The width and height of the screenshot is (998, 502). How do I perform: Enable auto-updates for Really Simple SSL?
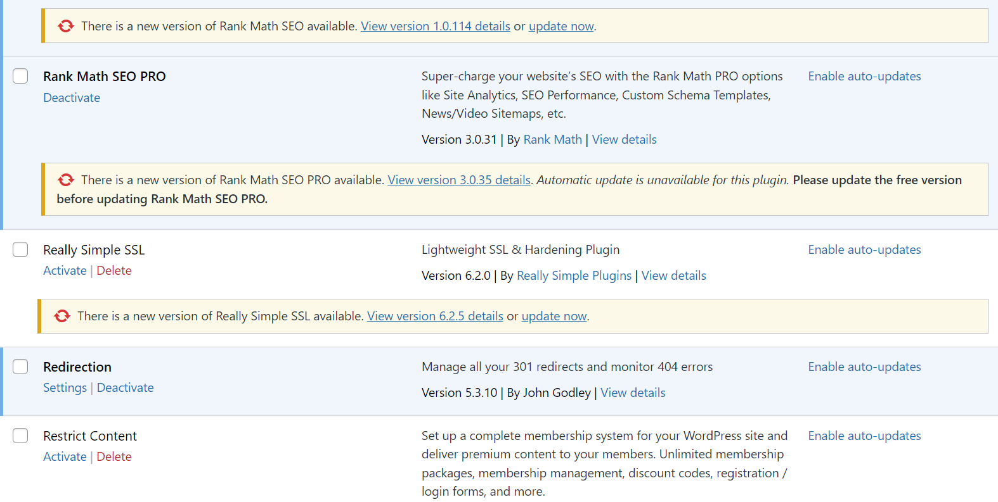click(864, 249)
